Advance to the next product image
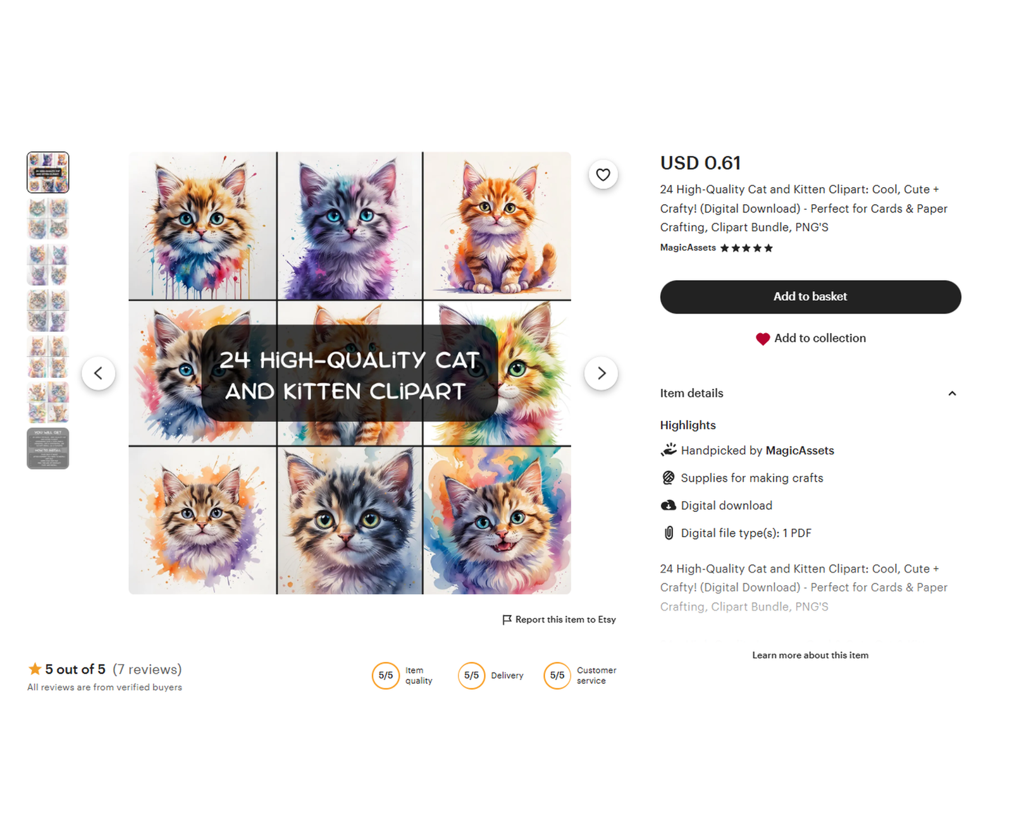This screenshot has height=828, width=1012. pyautogui.click(x=601, y=373)
